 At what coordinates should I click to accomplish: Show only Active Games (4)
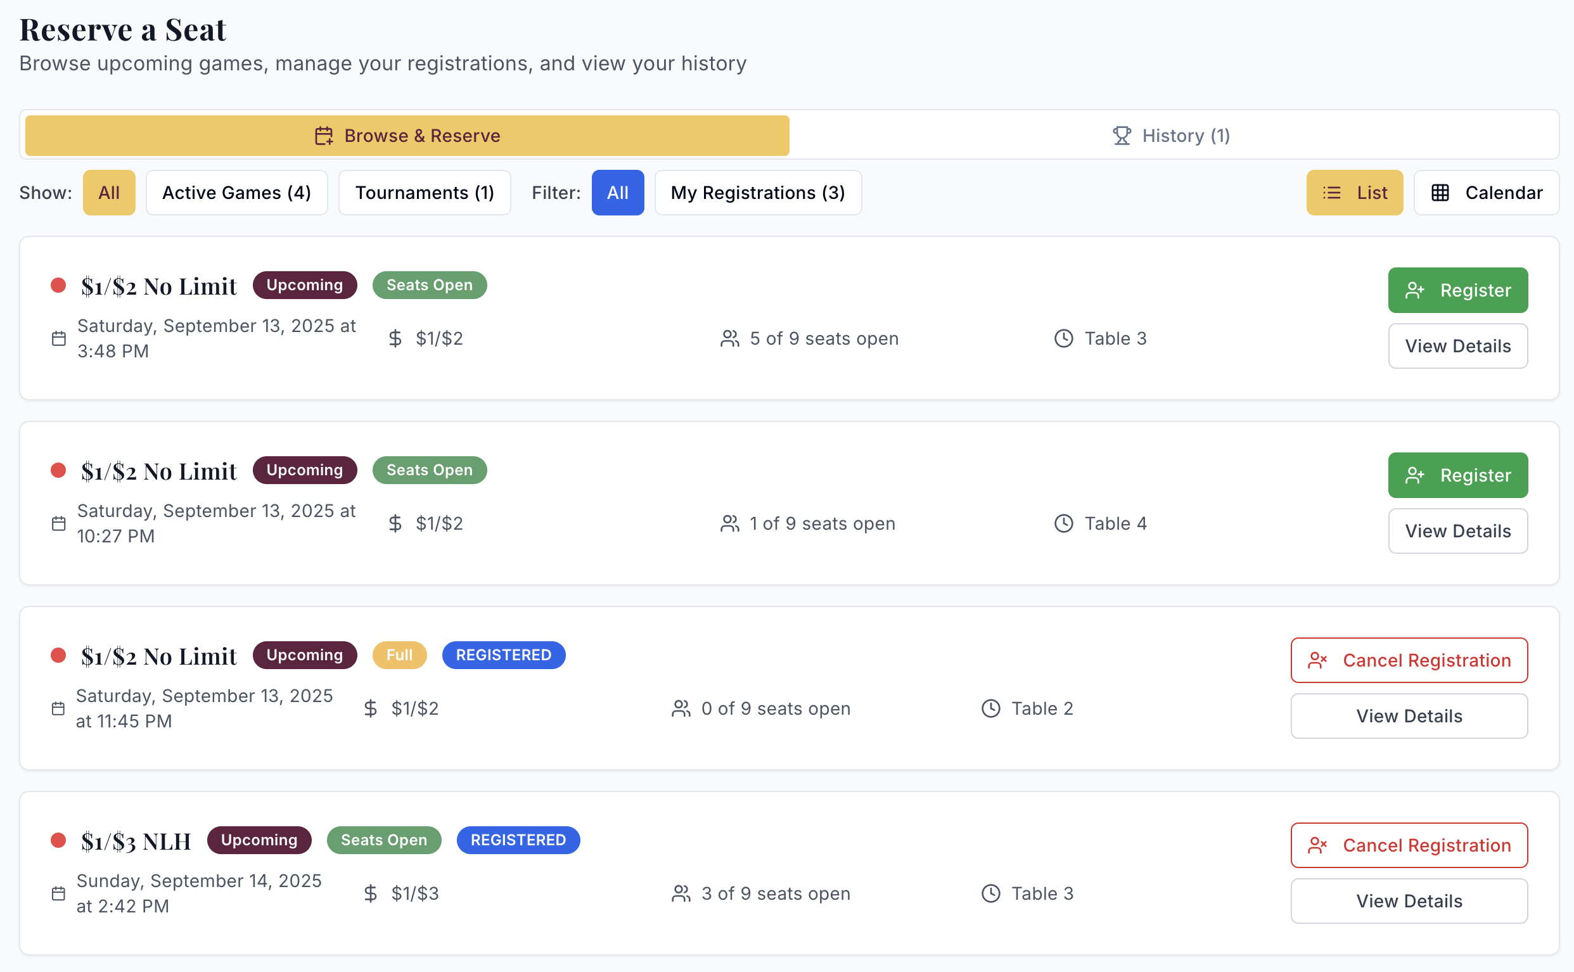pyautogui.click(x=236, y=193)
